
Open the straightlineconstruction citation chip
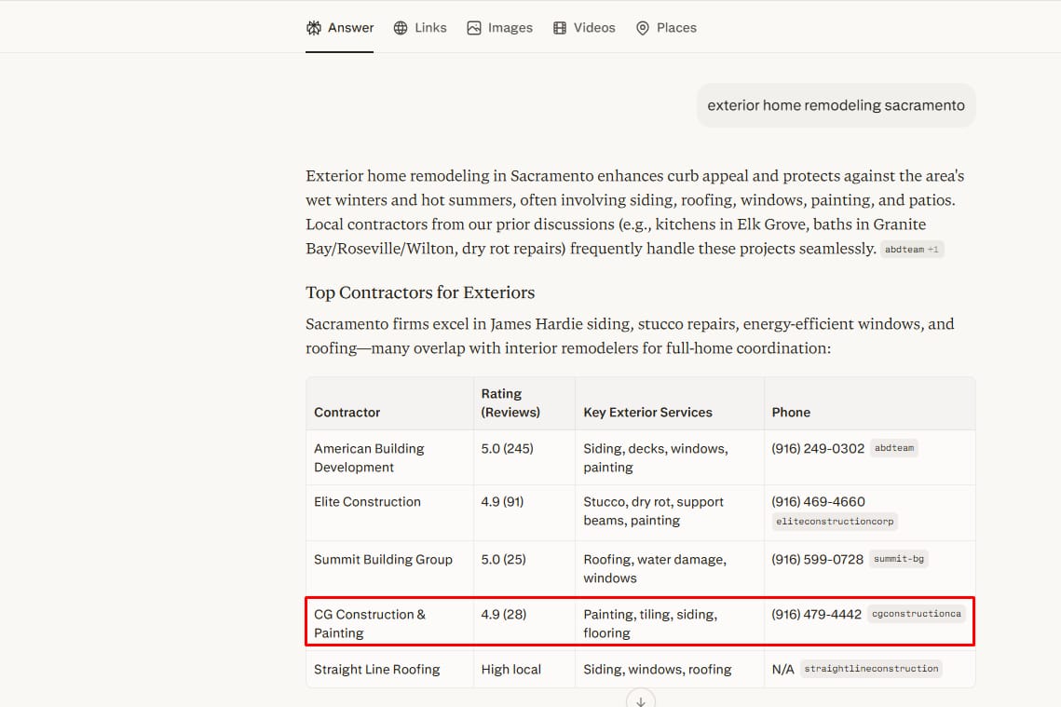pos(872,669)
